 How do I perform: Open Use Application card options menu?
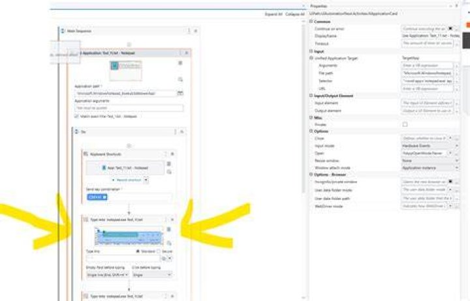pyautogui.click(x=180, y=53)
